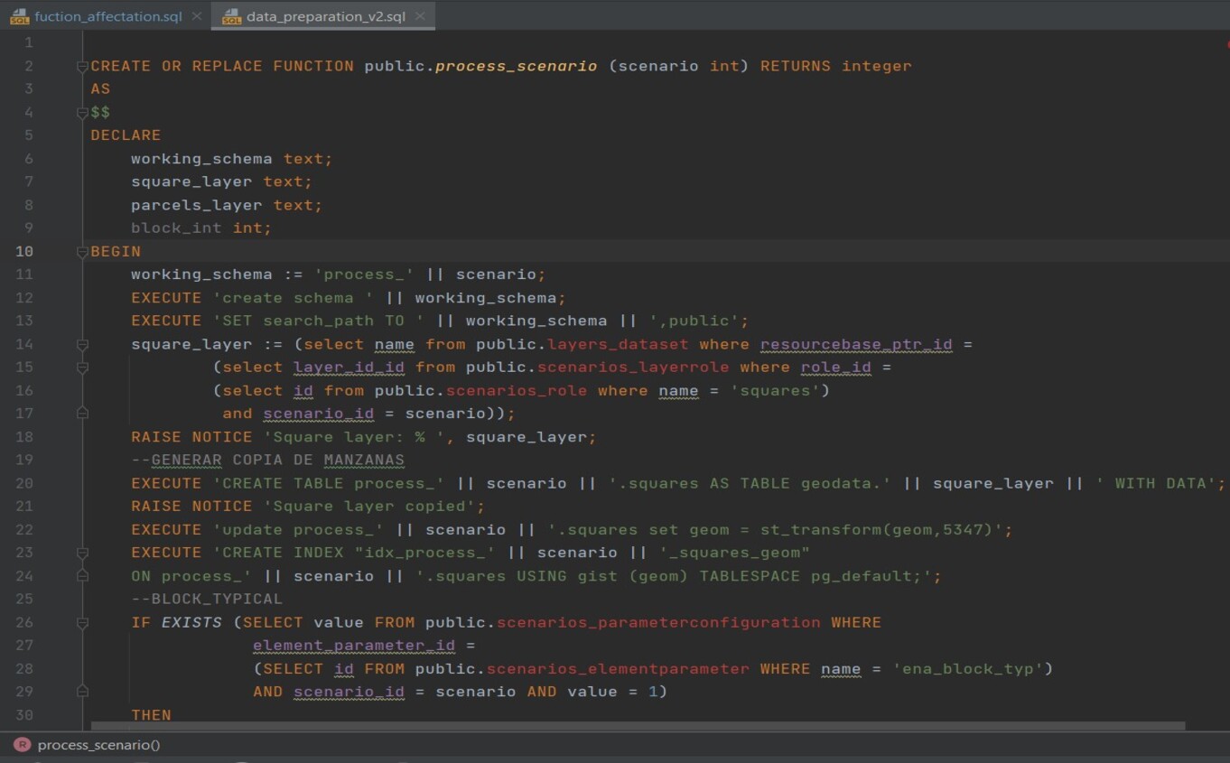
Task: Click the fold end marker on line 29
Action: pyautogui.click(x=82, y=692)
